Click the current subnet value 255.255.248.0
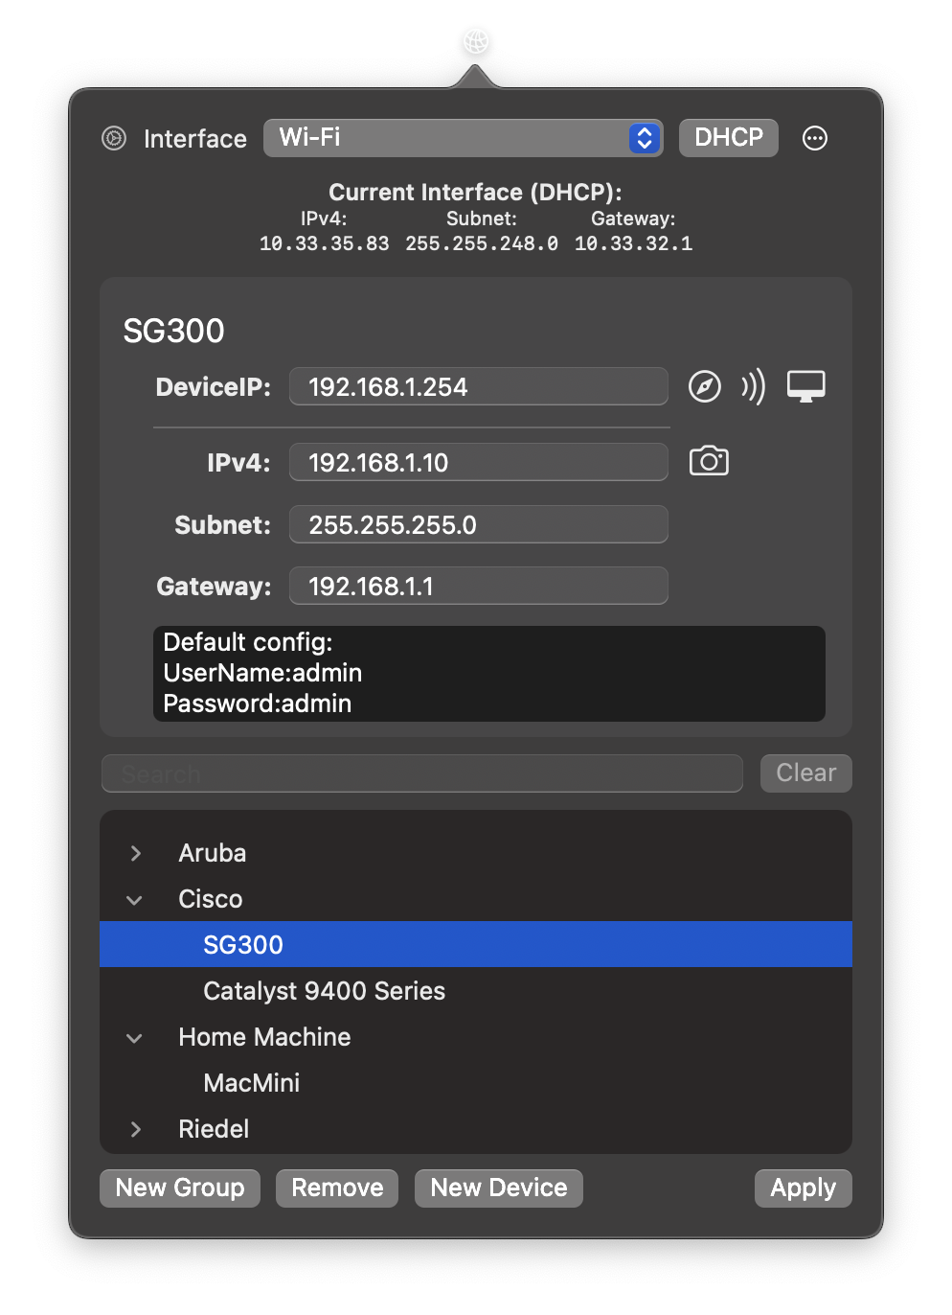This screenshot has width=952, height=1315. (482, 243)
